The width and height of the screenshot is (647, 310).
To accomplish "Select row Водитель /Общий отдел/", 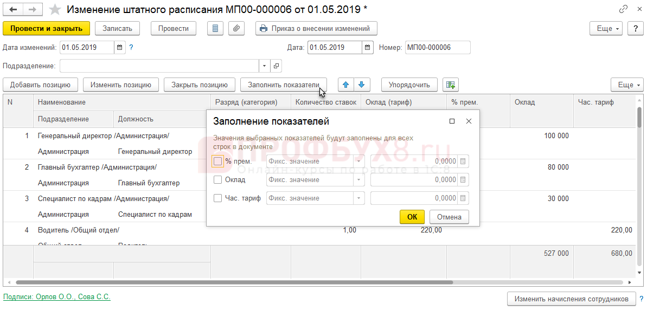I will pos(78,230).
